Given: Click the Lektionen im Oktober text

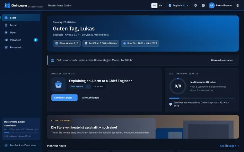Looking at the screenshot, I should [203, 82].
